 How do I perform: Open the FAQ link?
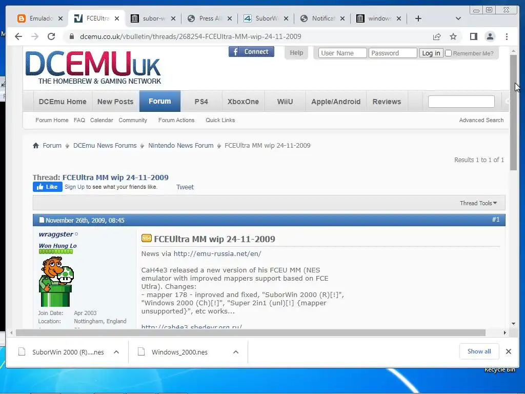pos(79,120)
